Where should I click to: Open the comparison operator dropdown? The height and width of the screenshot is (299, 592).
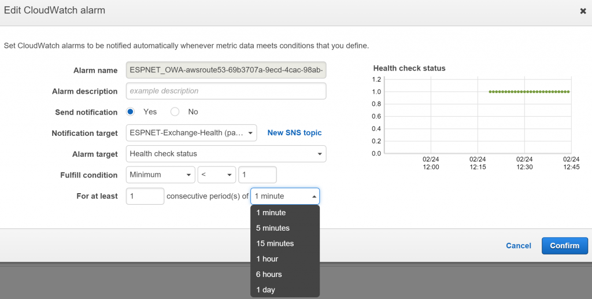coord(216,175)
